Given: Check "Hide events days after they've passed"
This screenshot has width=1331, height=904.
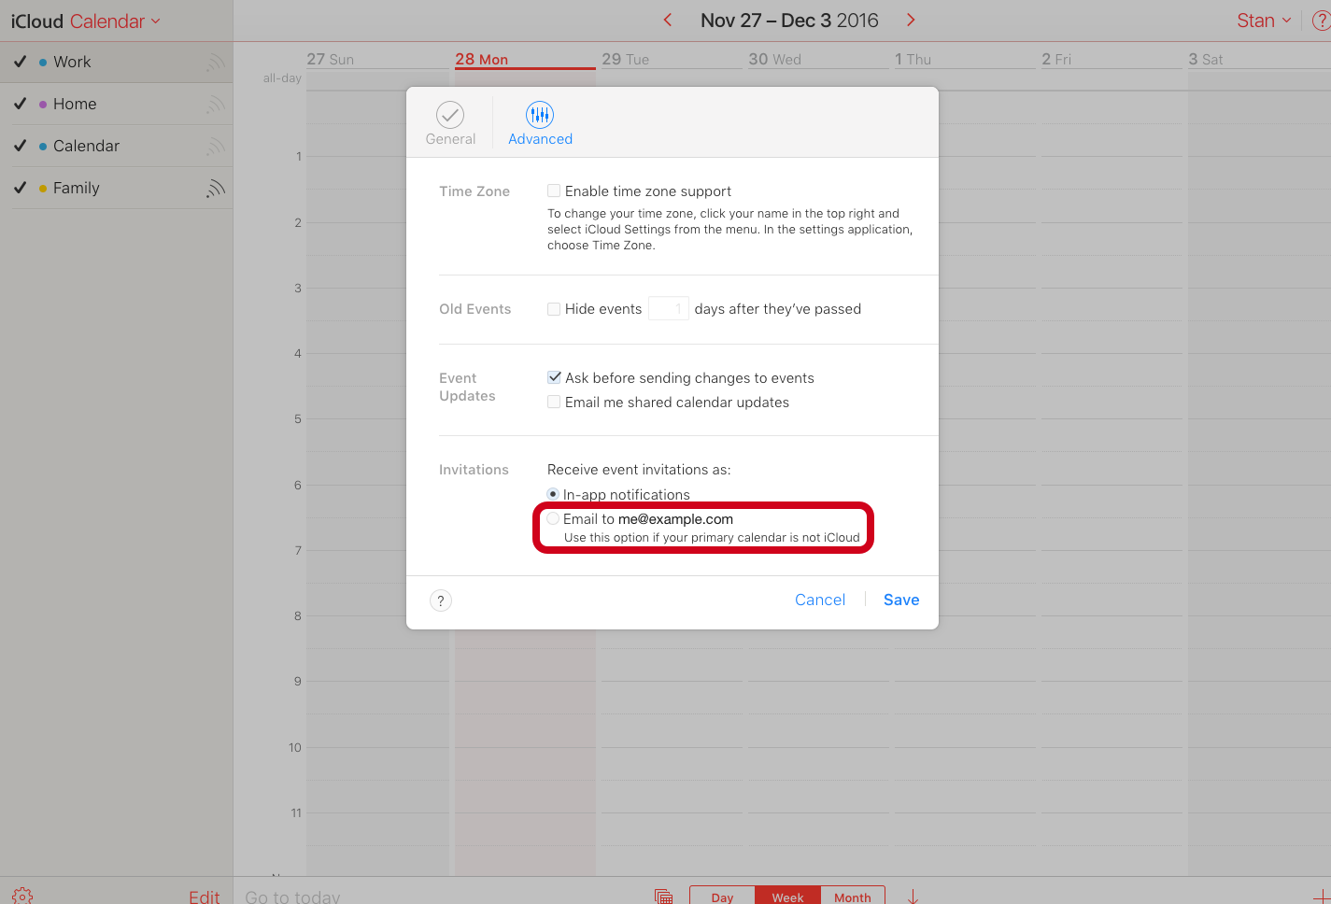Looking at the screenshot, I should click(553, 308).
